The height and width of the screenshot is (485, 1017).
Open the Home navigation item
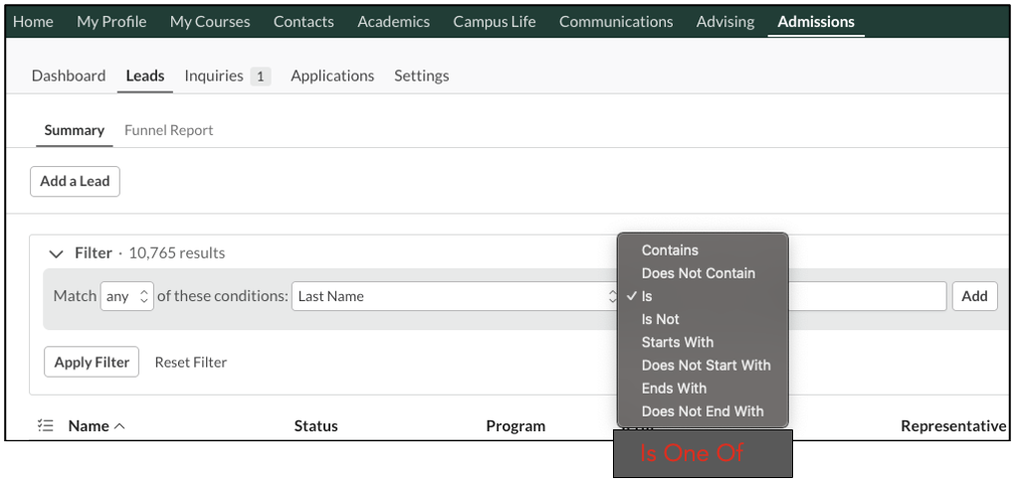click(33, 22)
